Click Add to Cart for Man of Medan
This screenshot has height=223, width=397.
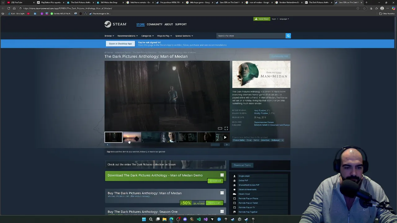point(214,203)
